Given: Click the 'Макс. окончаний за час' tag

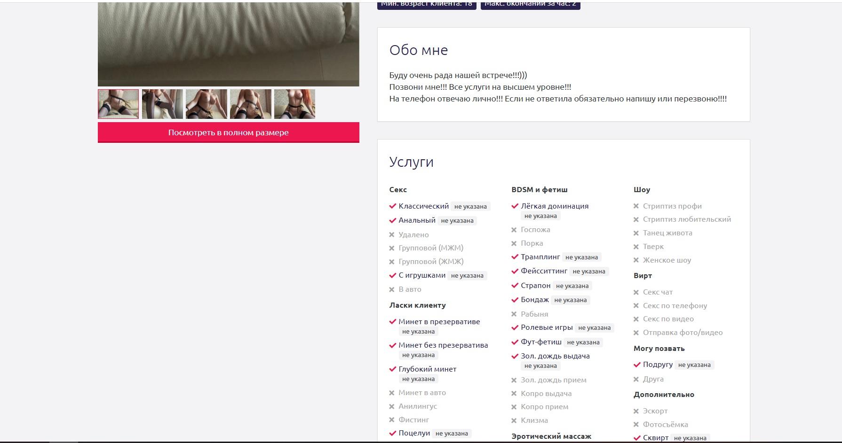Looking at the screenshot, I should (x=530, y=5).
